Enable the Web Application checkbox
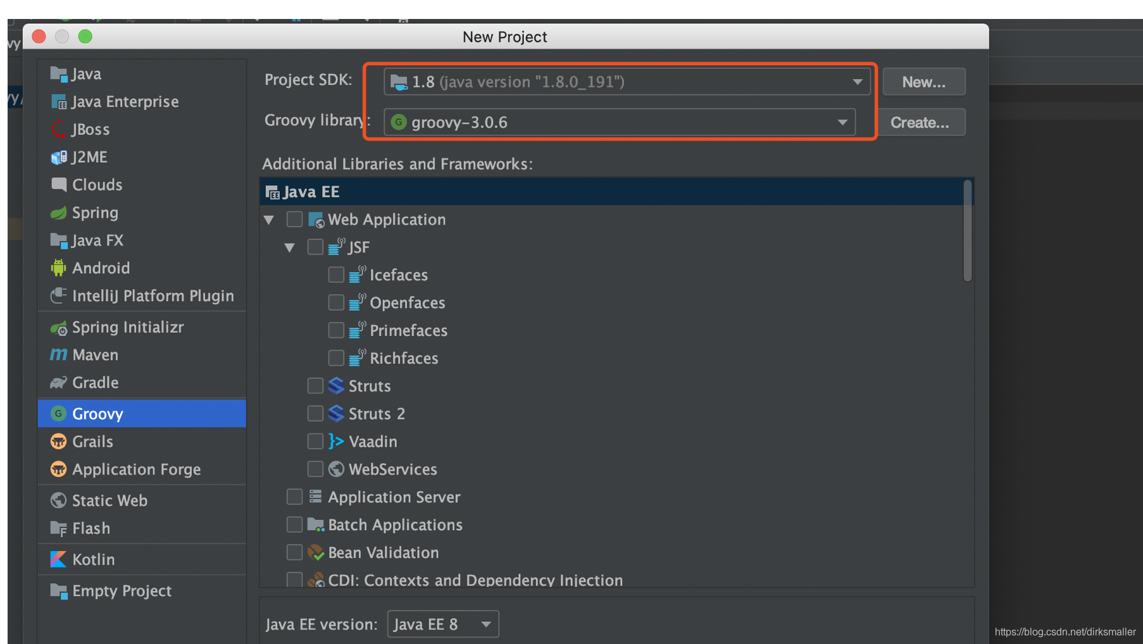Image resolution: width=1143 pixels, height=644 pixels. point(294,220)
